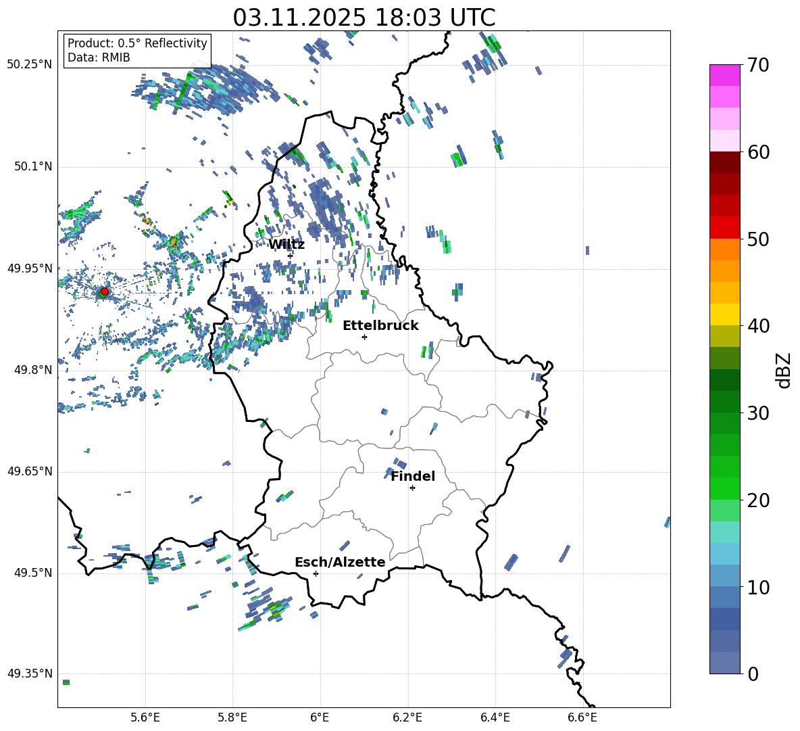
Task: Click the dBZ colorbar axis label
Action: [x=784, y=370]
